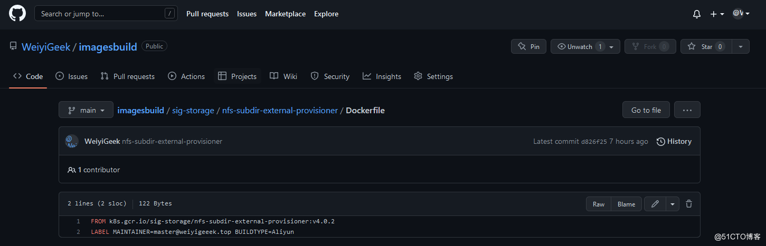766x246 pixels.
Task: Open the Projects tab
Action: [x=237, y=76]
